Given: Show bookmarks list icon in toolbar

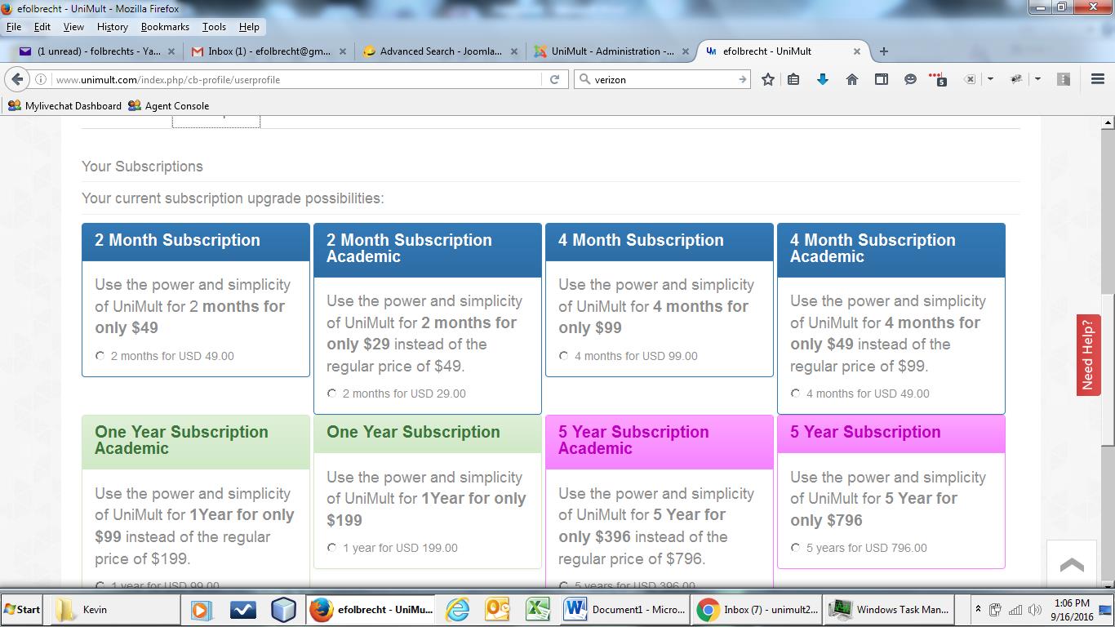Looking at the screenshot, I should 793,79.
